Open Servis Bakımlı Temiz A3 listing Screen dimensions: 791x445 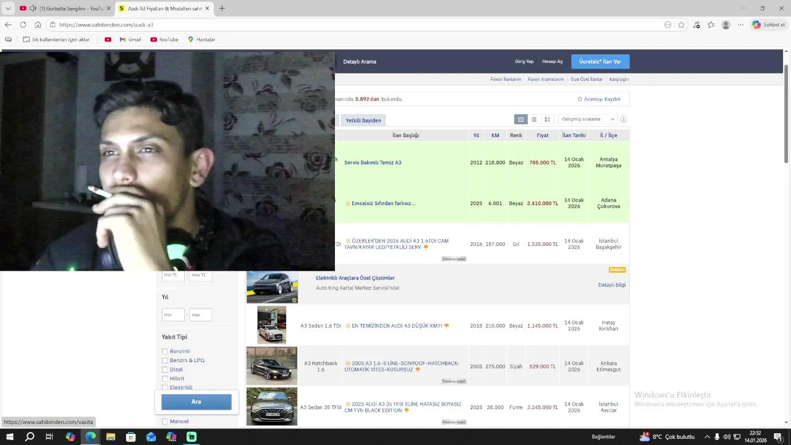click(x=373, y=163)
